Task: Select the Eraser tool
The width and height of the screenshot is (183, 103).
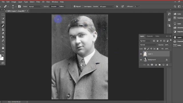Action: coord(3,33)
